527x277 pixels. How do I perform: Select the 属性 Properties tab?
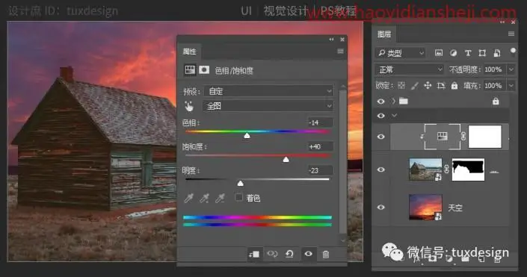coord(190,52)
